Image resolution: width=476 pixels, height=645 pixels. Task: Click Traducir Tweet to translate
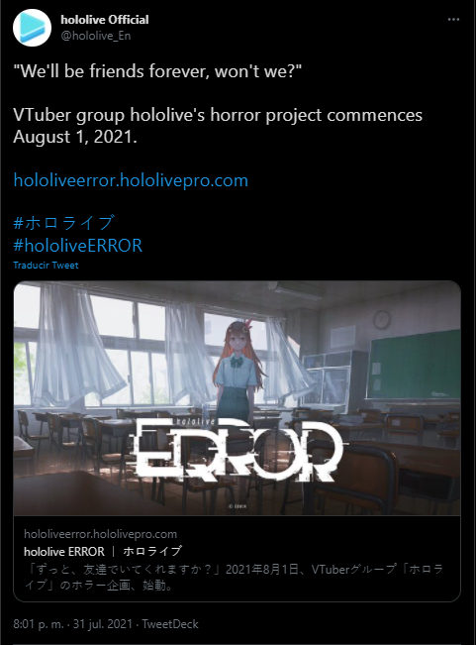click(x=46, y=266)
